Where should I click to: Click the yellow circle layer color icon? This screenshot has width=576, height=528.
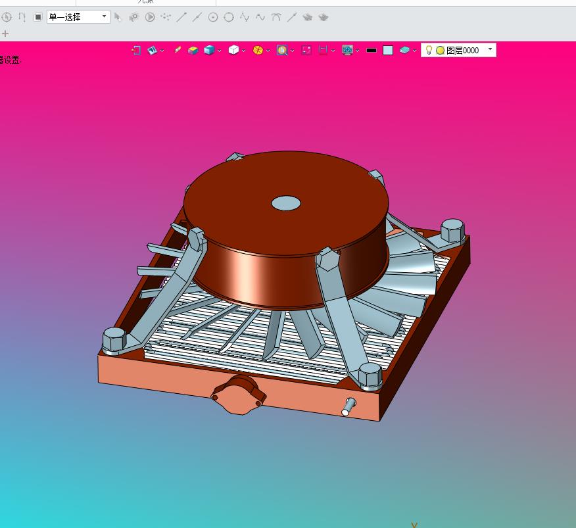coord(440,51)
